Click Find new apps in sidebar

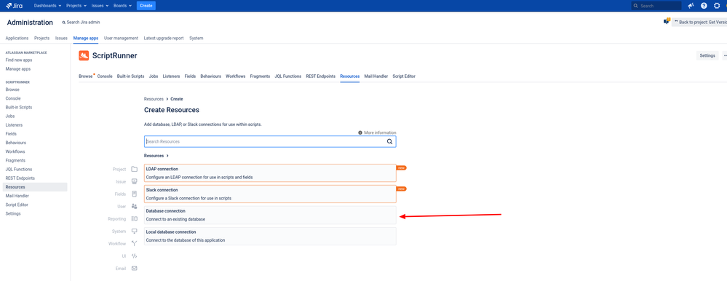(18, 60)
